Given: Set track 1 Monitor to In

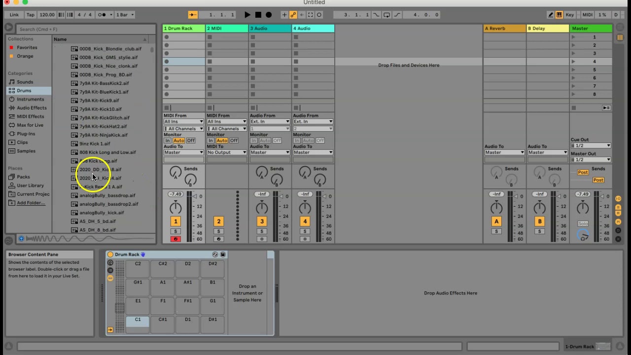Looking at the screenshot, I should coord(168,141).
